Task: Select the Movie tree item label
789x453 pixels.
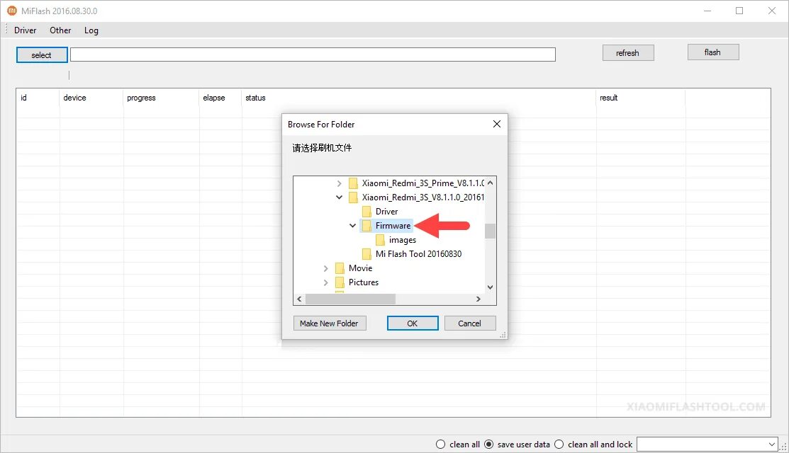Action: [x=360, y=268]
